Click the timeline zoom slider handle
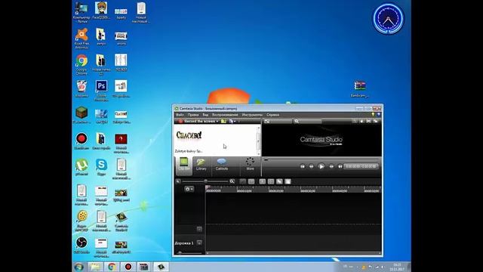The image size is (483, 272). [x=205, y=181]
